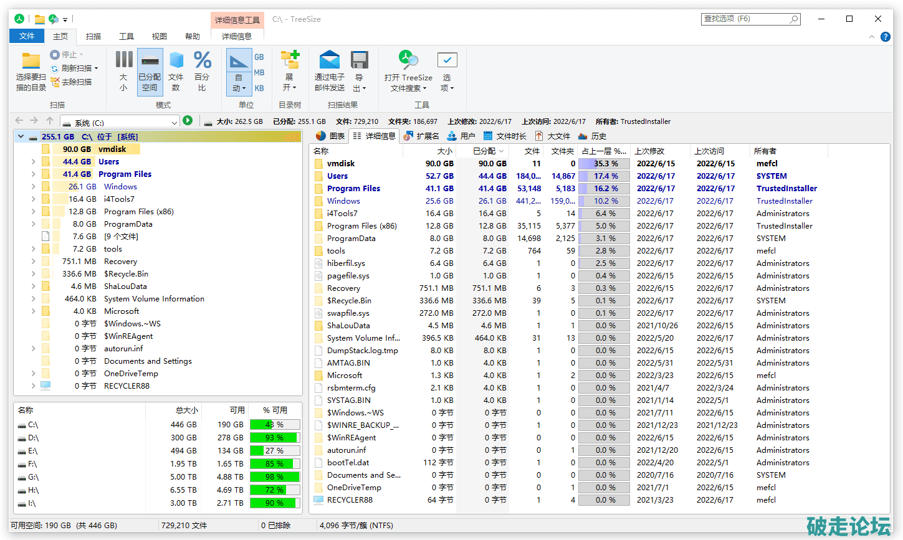This screenshot has height=540, width=903.
Task: Click the 已分配 column header
Action: click(x=484, y=151)
